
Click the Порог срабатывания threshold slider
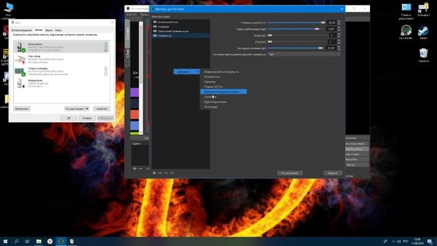[x=296, y=29]
